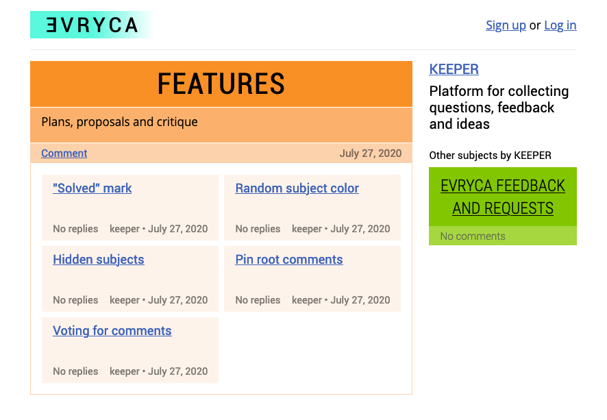Open the Random subject color topic

297,188
